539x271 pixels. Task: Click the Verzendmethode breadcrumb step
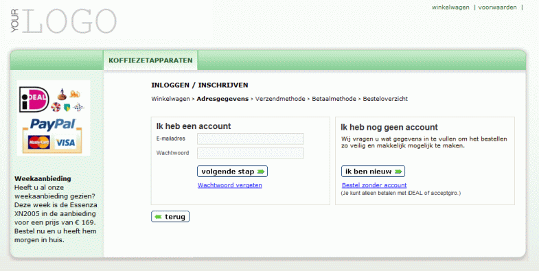tap(280, 99)
